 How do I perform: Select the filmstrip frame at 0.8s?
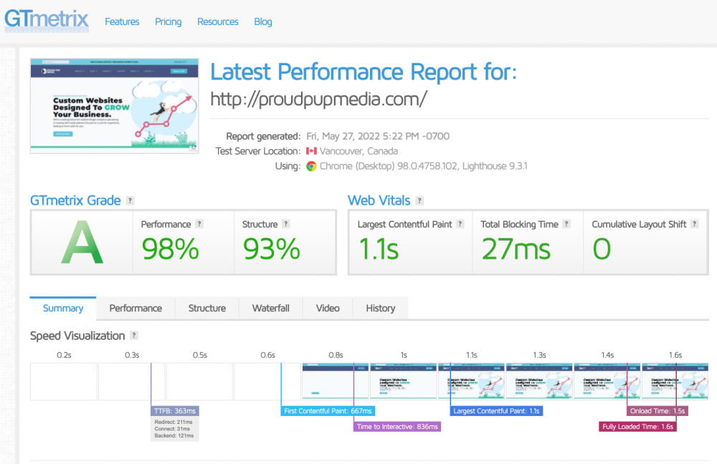335,382
